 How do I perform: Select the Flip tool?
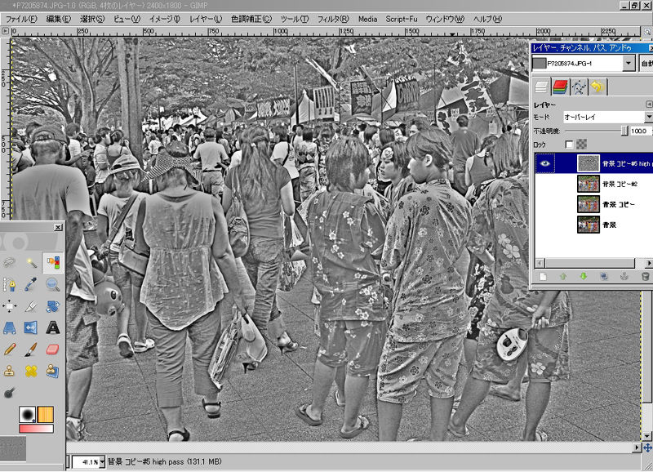pos(31,327)
